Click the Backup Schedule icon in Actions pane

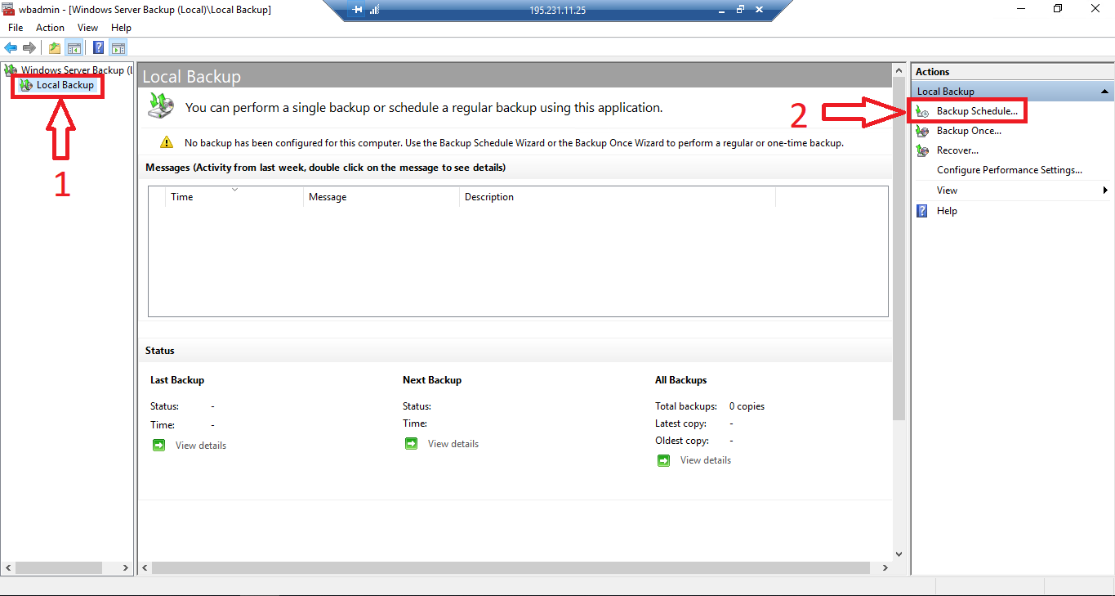pos(922,110)
